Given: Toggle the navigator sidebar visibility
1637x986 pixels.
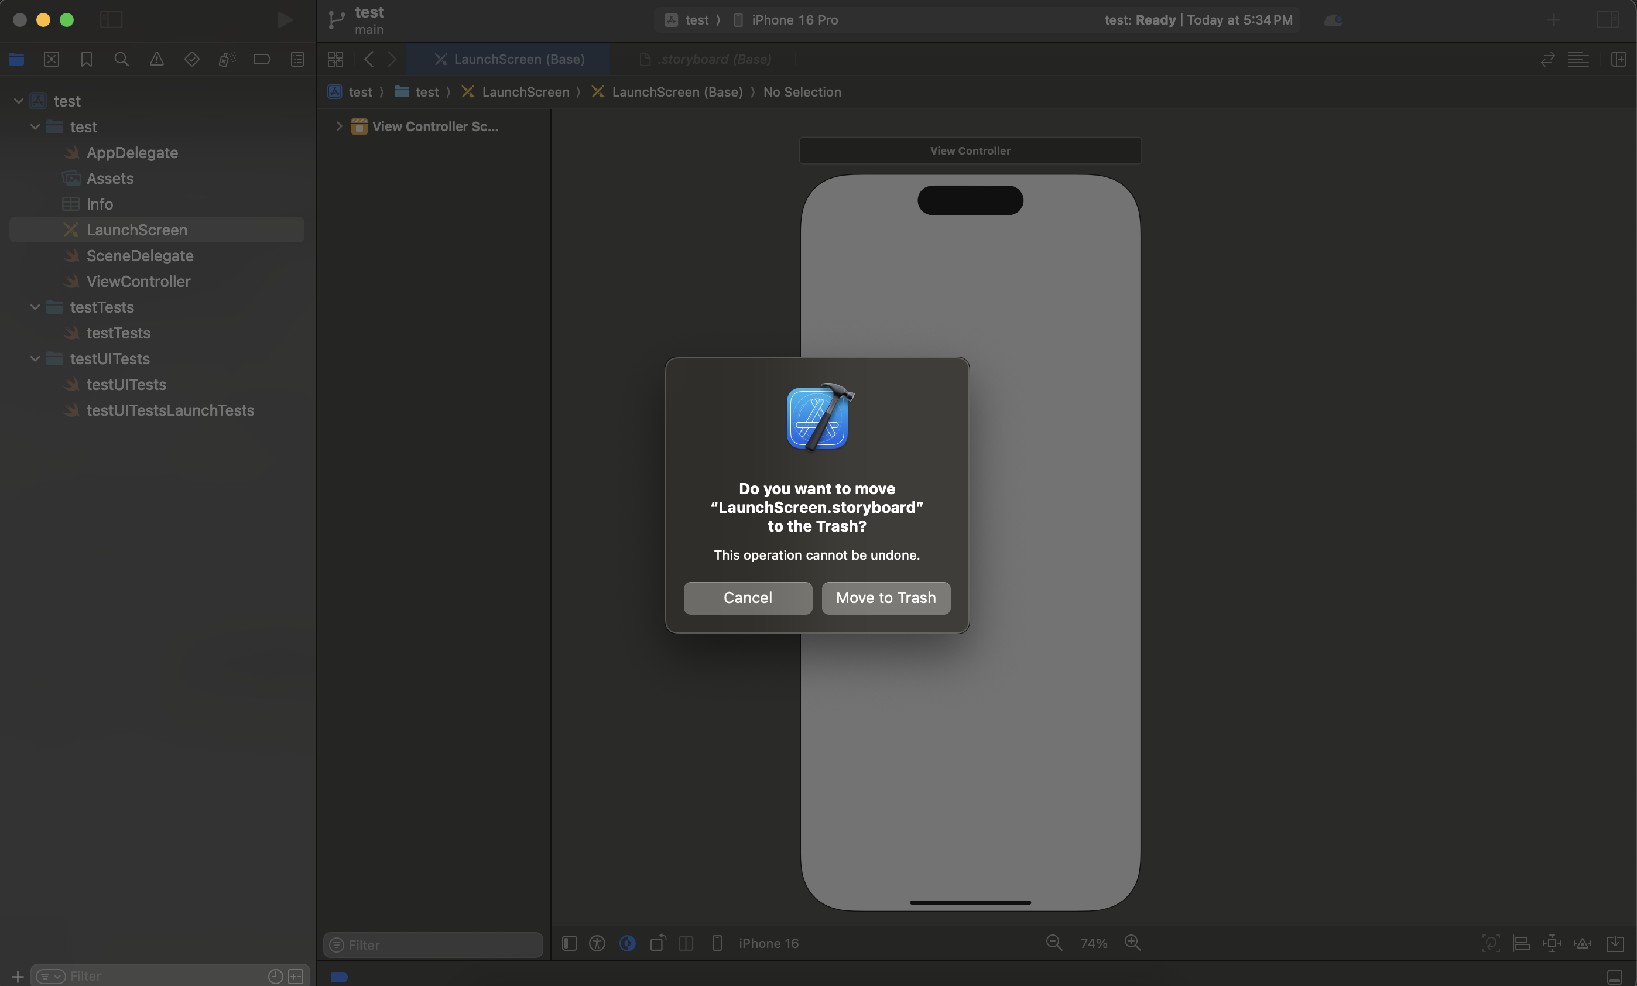Looking at the screenshot, I should click(111, 20).
